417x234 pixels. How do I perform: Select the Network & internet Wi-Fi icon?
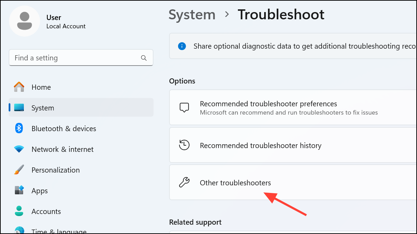click(19, 149)
